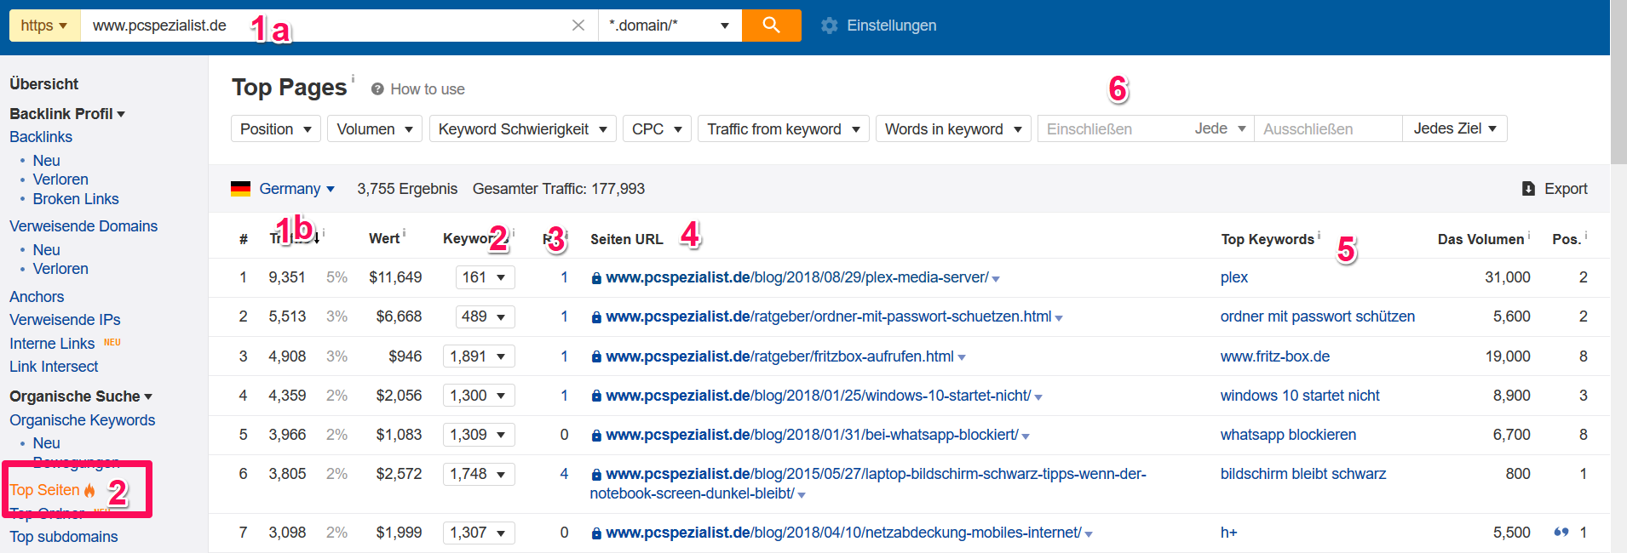The height and width of the screenshot is (553, 1627).
Task: Click the How to use help icon
Action: 377,89
